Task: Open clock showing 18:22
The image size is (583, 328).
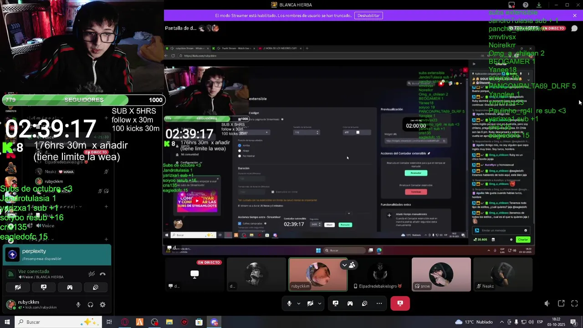Action: point(557,322)
